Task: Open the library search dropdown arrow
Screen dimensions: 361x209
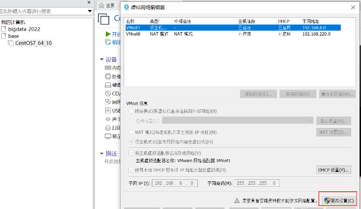Action: [90, 11]
